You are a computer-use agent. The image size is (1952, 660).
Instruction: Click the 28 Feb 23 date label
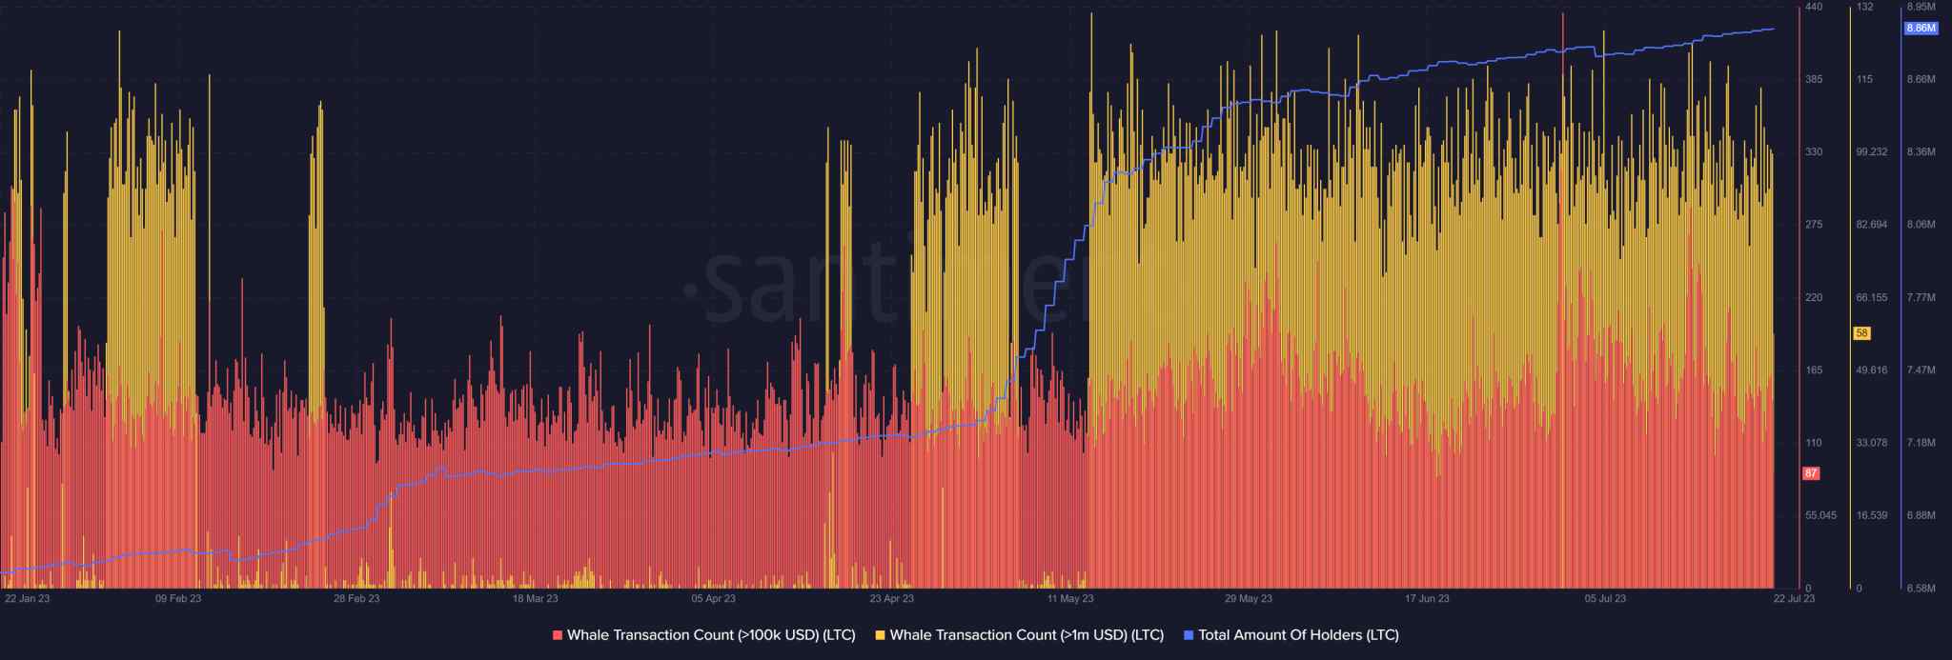356,599
